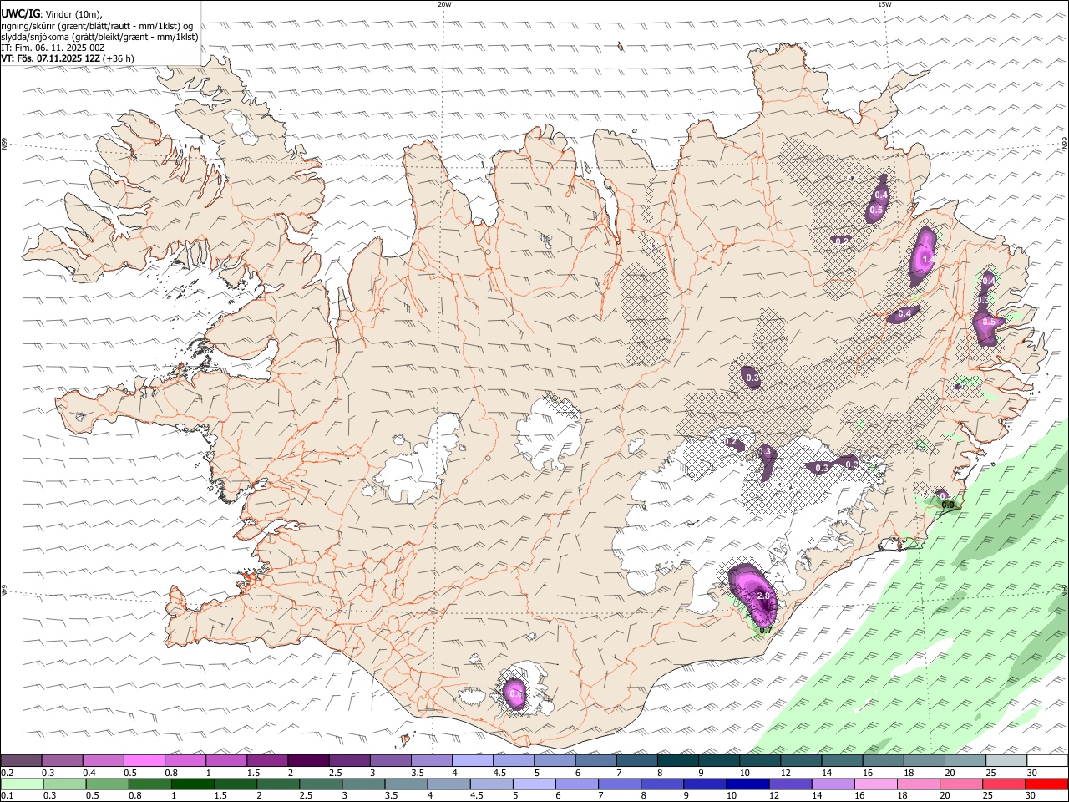Select the bright pink top-row swatch labeled 0.5
Viewport: 1069px width, 802px height.
coord(144,760)
